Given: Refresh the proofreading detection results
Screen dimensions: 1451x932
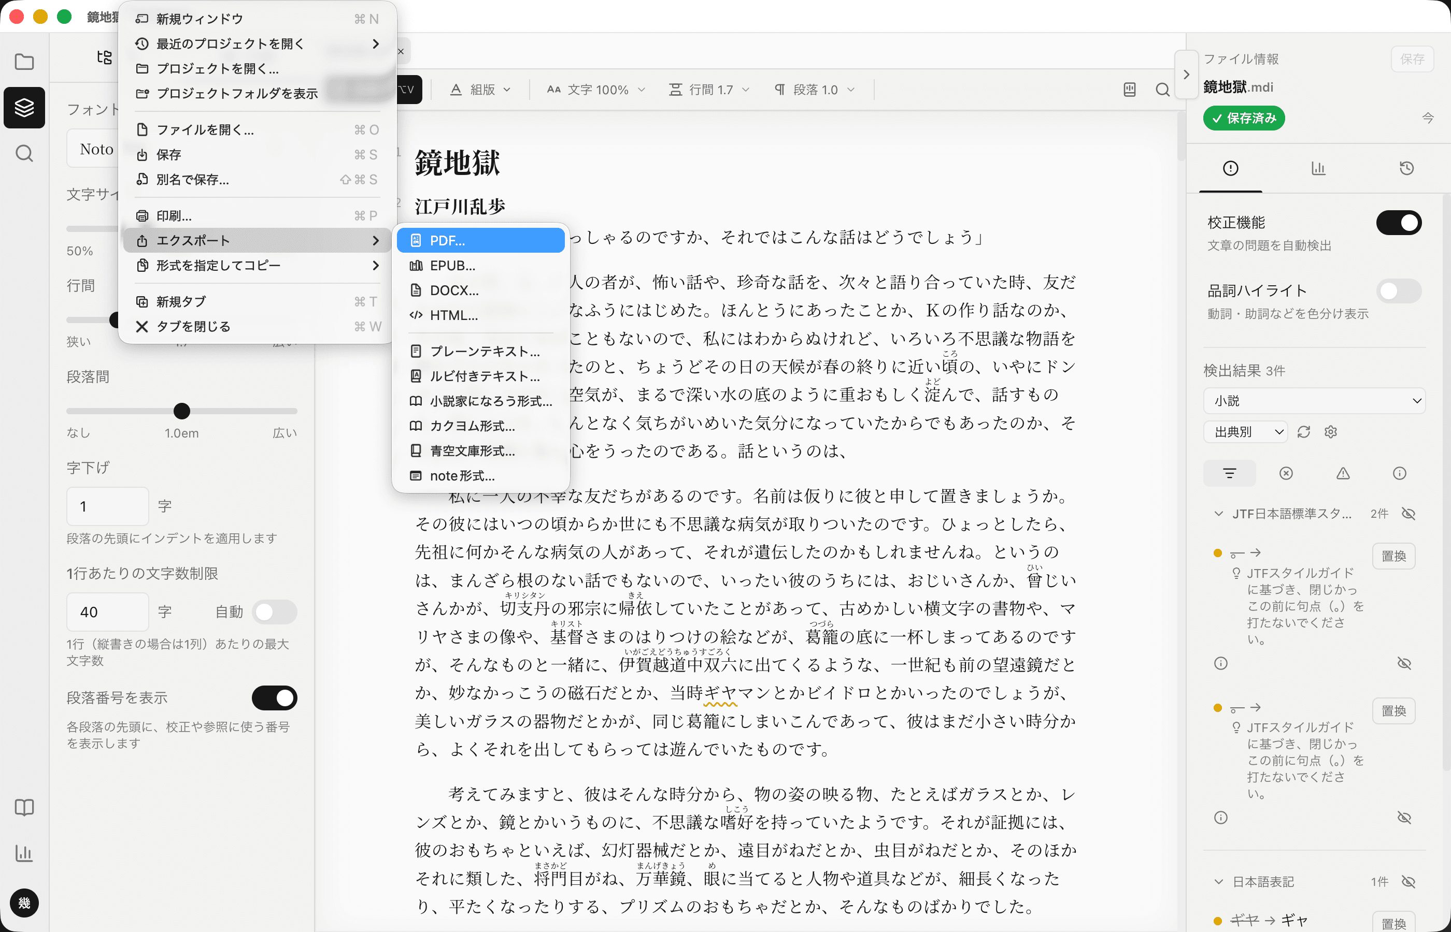Looking at the screenshot, I should pyautogui.click(x=1304, y=431).
